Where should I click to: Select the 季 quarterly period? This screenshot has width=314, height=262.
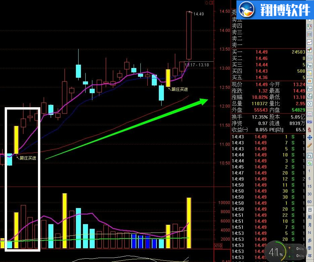[310, 248]
